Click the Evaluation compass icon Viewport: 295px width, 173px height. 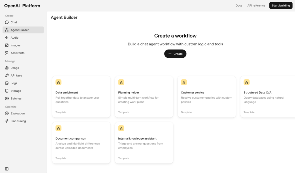(x=7, y=114)
